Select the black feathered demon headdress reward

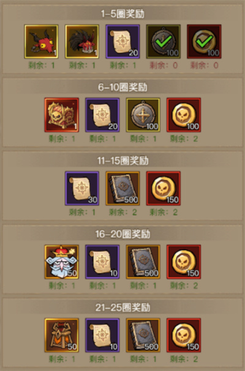pos(82,42)
